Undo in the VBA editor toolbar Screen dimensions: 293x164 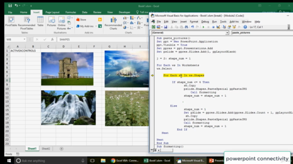click(192, 27)
